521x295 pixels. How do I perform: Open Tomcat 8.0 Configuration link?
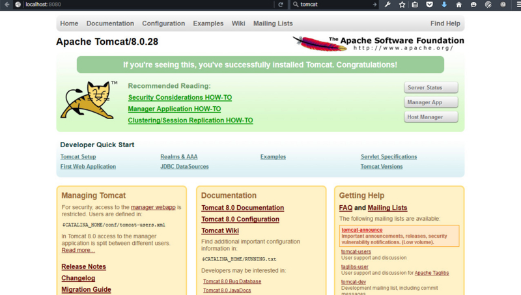click(x=240, y=219)
